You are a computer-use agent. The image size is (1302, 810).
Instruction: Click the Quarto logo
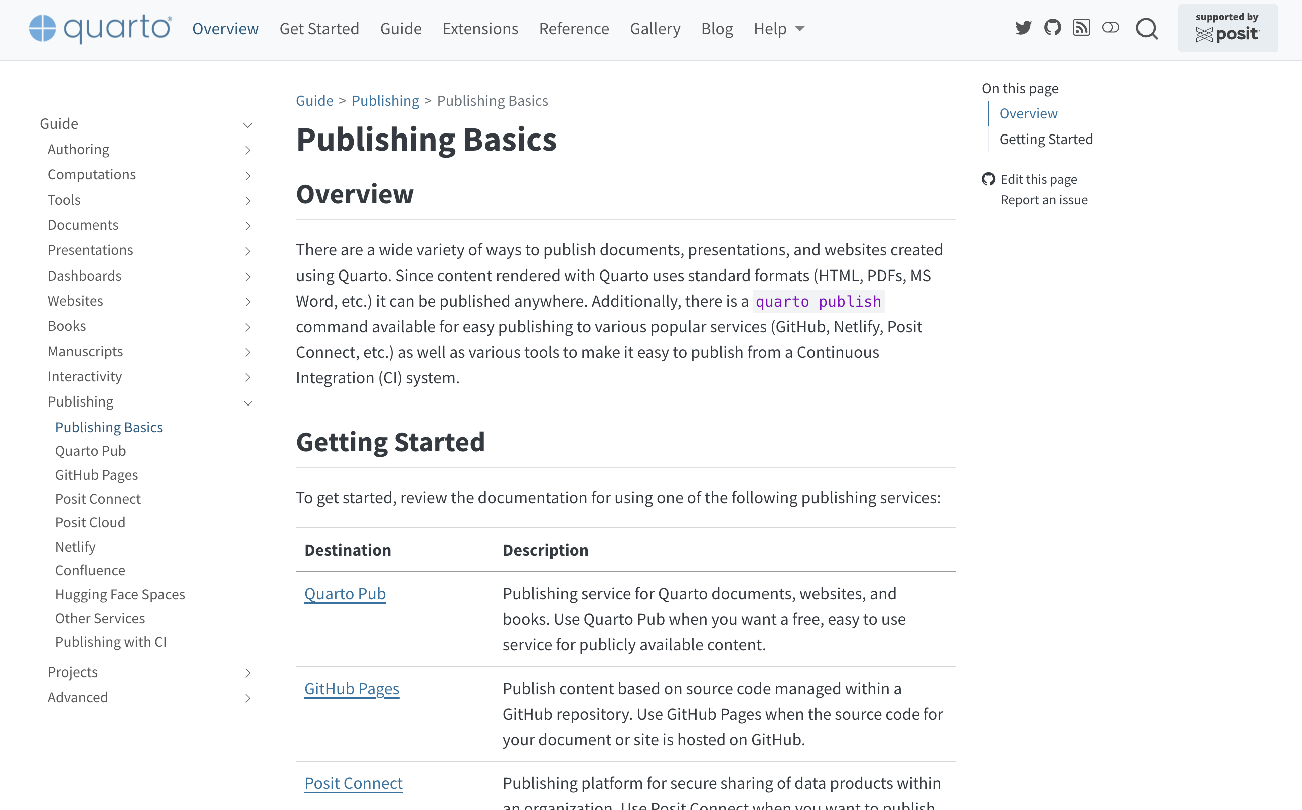(x=101, y=29)
